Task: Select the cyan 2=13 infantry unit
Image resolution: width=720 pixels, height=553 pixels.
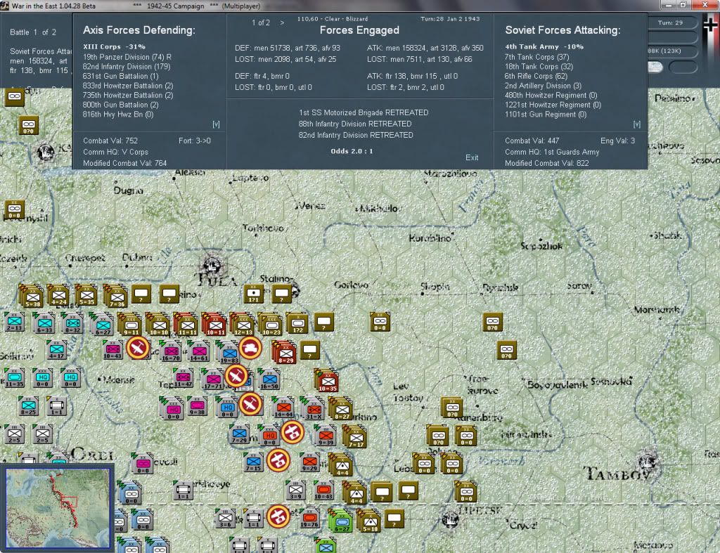Action: click(x=14, y=321)
